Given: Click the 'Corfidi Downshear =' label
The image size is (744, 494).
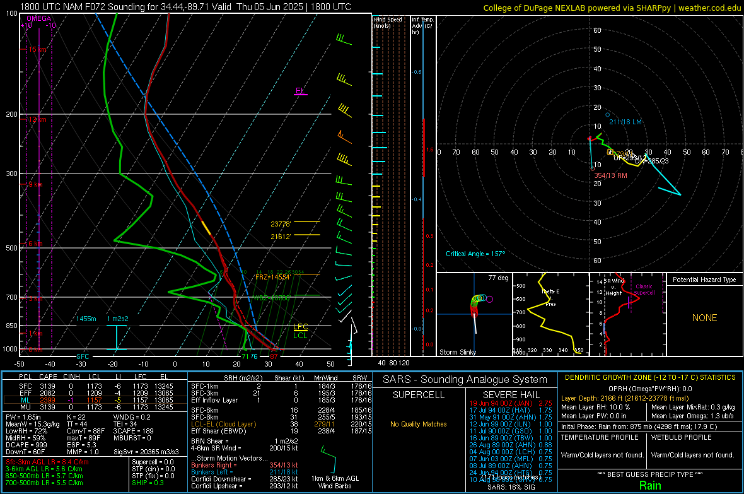Looking at the screenshot, I should pos(221,479).
